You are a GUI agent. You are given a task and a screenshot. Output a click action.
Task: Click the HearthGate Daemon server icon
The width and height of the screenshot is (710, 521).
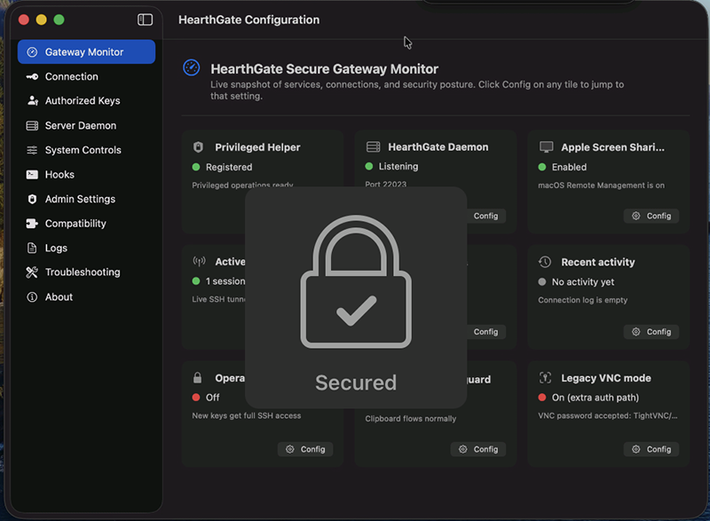pyautogui.click(x=373, y=146)
